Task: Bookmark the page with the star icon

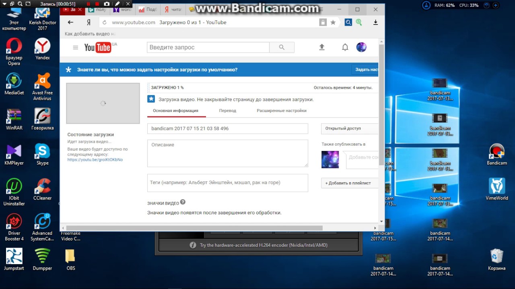Action: coord(333,22)
